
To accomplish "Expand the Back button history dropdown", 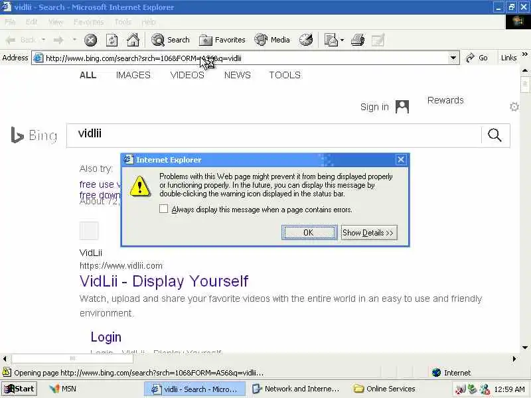I will click(44, 40).
